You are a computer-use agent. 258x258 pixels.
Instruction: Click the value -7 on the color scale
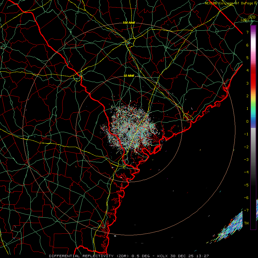coord(246,210)
